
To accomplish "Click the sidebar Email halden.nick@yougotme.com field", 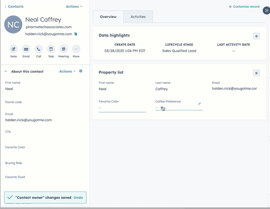I will click(x=29, y=120).
